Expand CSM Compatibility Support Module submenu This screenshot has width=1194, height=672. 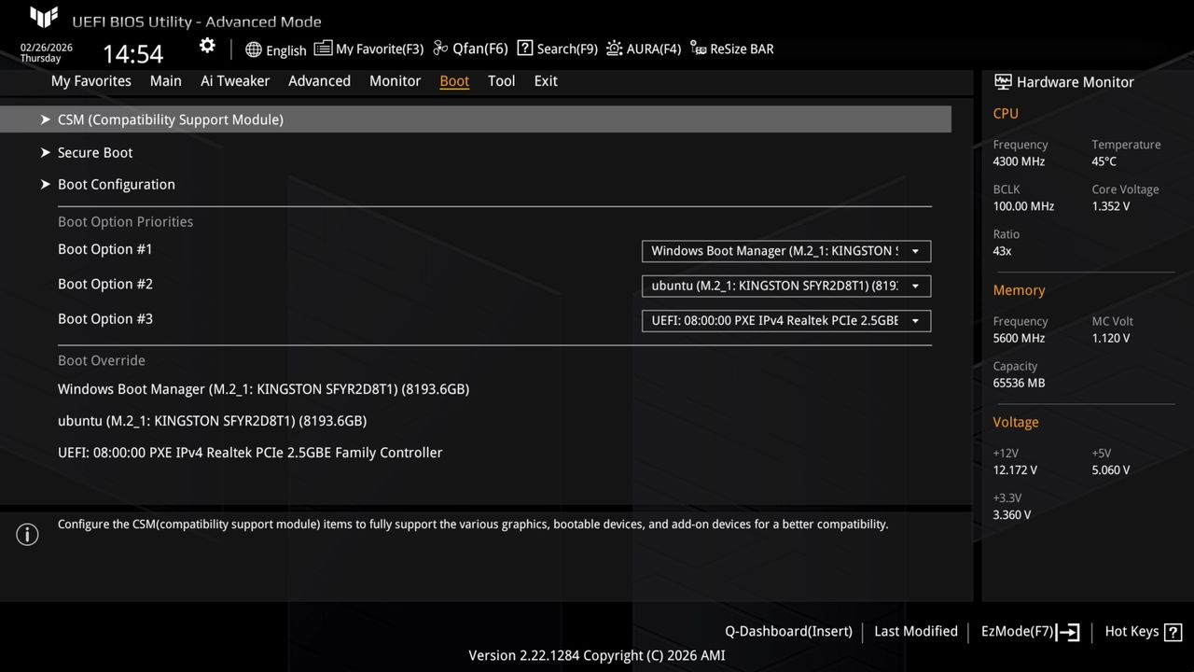click(171, 119)
